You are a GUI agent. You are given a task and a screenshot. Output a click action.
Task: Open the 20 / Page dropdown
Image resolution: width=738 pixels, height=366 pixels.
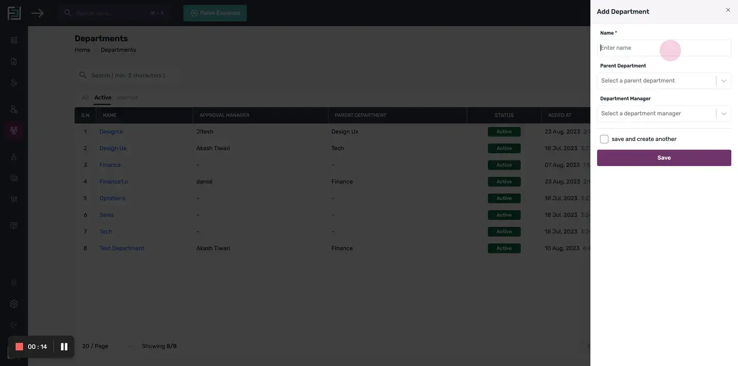[x=107, y=346]
